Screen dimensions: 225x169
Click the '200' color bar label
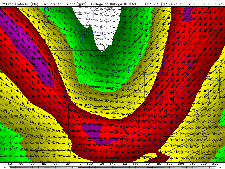tap(181, 164)
